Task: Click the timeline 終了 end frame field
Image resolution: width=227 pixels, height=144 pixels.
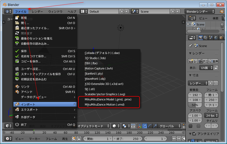Action: pyautogui.click(x=127, y=139)
